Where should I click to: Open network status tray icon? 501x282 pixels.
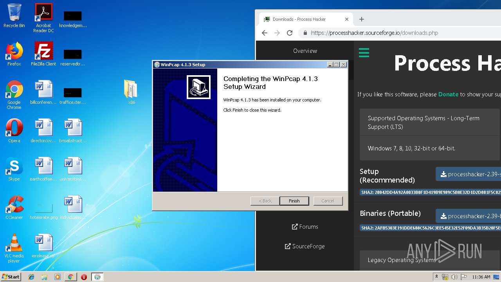click(445, 277)
